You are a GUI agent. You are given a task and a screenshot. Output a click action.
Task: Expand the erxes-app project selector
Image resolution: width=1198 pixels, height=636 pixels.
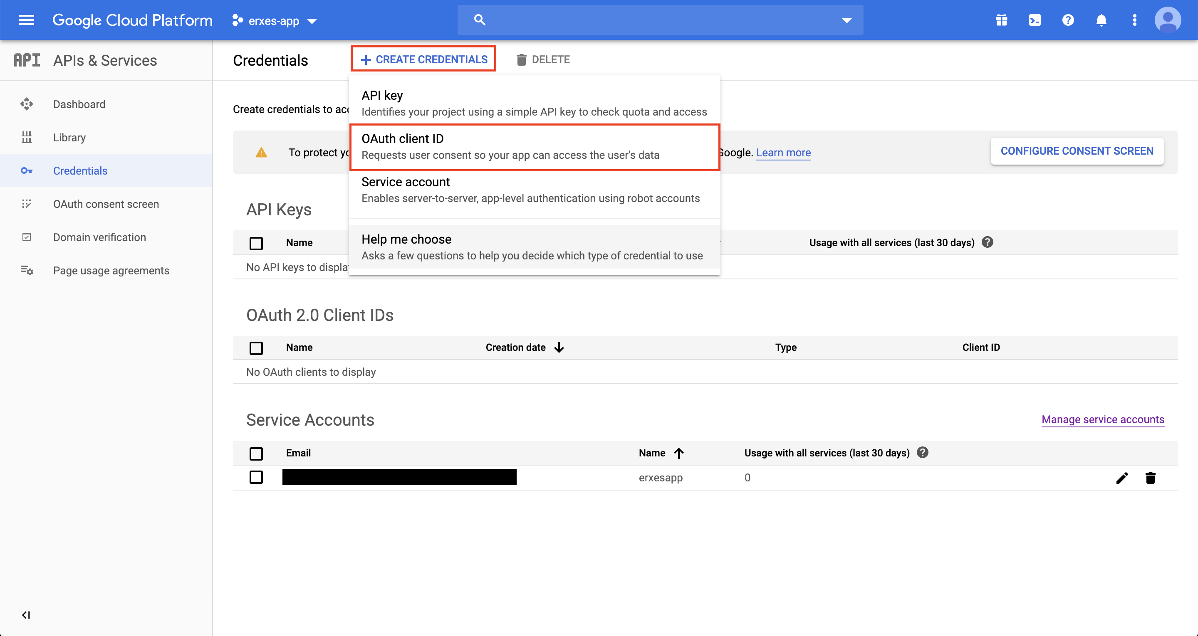(x=275, y=21)
